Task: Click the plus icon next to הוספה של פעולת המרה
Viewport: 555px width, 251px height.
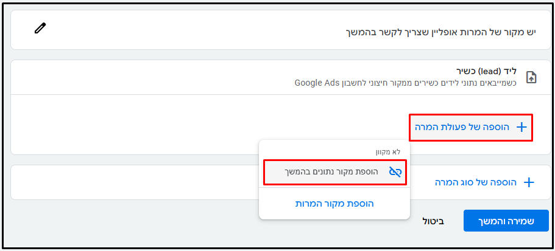Action: [521, 128]
